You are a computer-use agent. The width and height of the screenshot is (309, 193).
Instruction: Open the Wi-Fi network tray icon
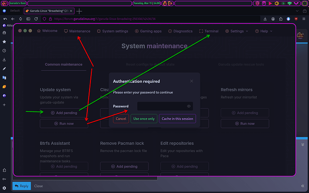pyautogui.click(x=289, y=3)
